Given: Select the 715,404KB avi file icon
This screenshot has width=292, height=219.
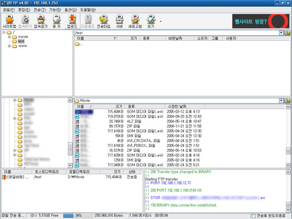Looking at the screenshot, I should pos(77,111).
